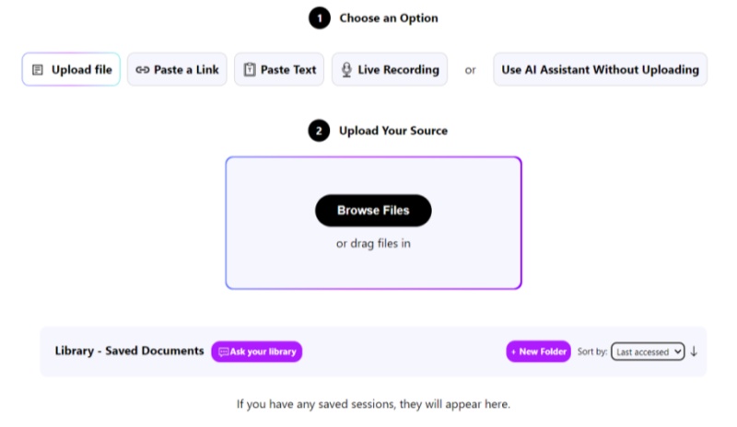This screenshot has height=427, width=737.
Task: Create a New Folder
Action: pos(539,352)
